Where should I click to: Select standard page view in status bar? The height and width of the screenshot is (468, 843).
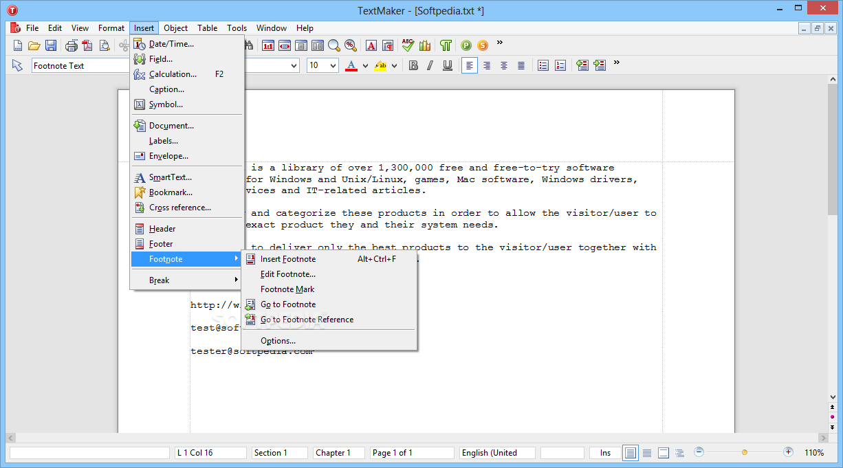tap(631, 453)
